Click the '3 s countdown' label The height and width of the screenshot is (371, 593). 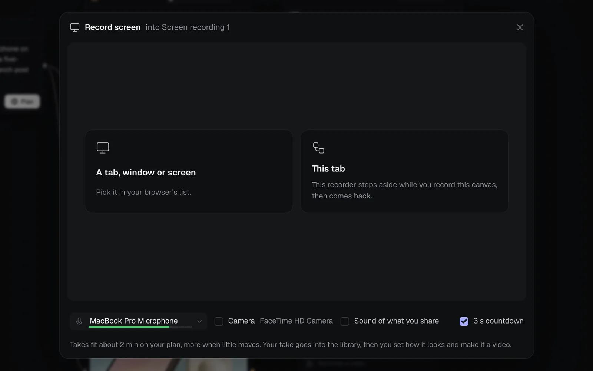coord(498,321)
